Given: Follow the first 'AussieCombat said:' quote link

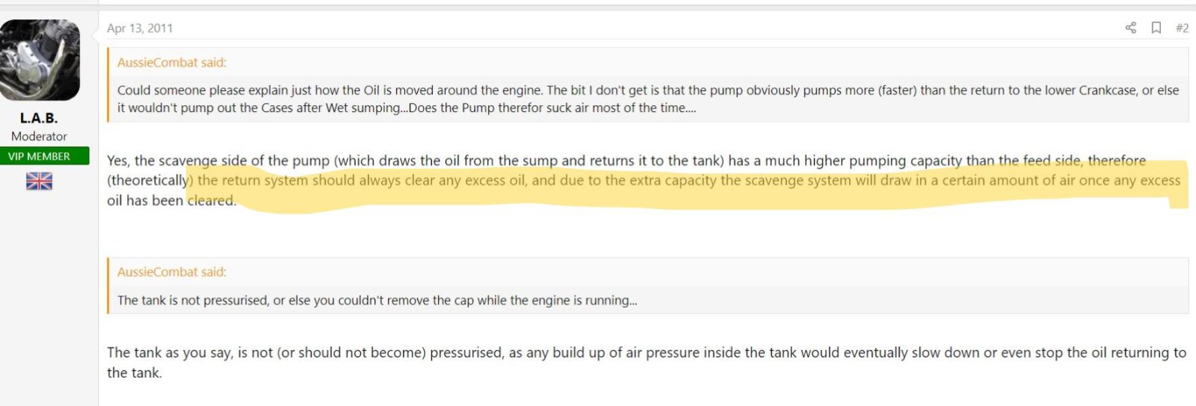Looking at the screenshot, I should point(171,63).
